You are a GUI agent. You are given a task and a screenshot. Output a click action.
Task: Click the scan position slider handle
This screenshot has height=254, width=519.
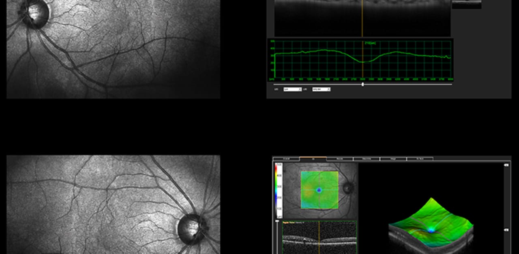coord(362,84)
